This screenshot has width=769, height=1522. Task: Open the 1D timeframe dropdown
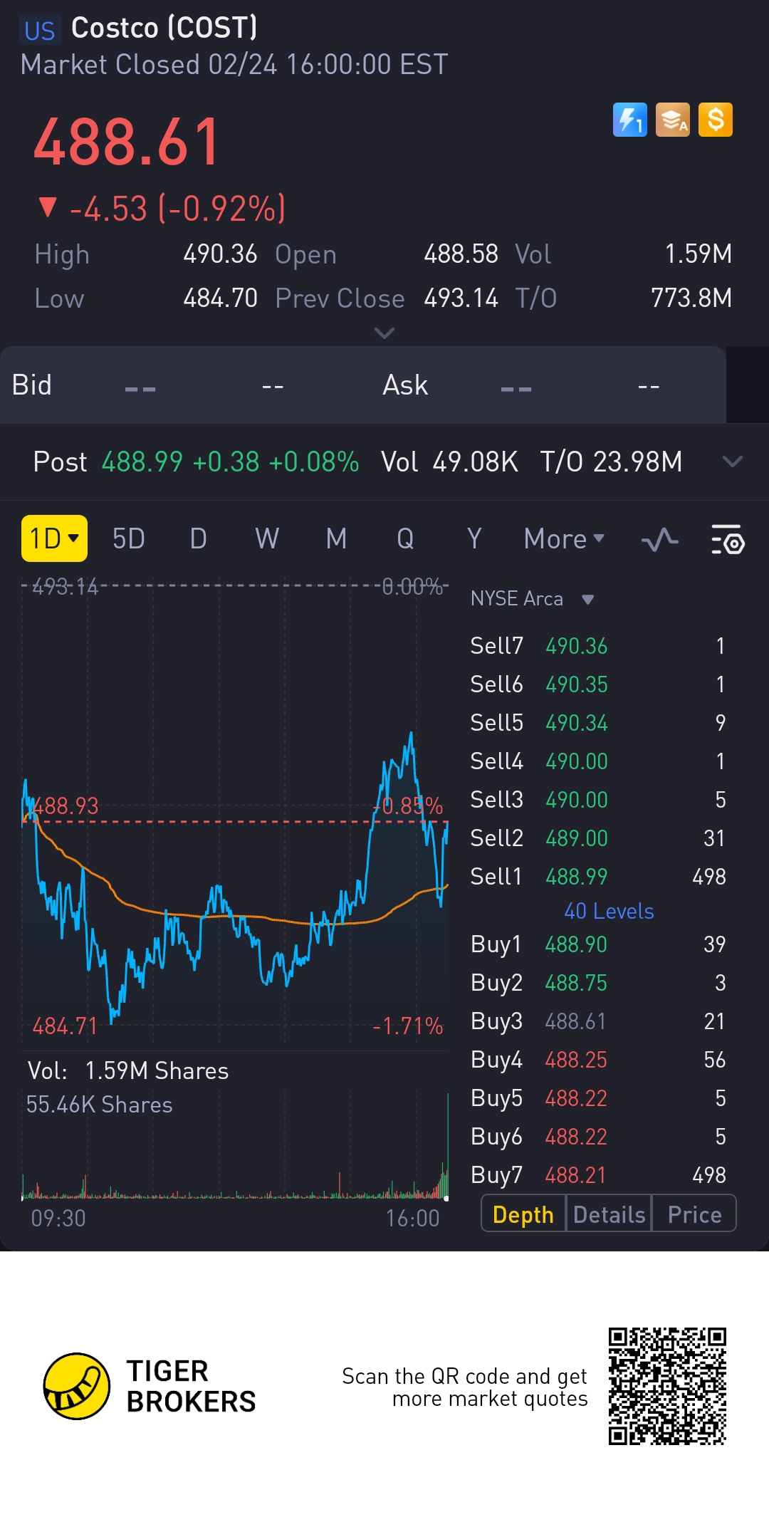click(x=54, y=538)
